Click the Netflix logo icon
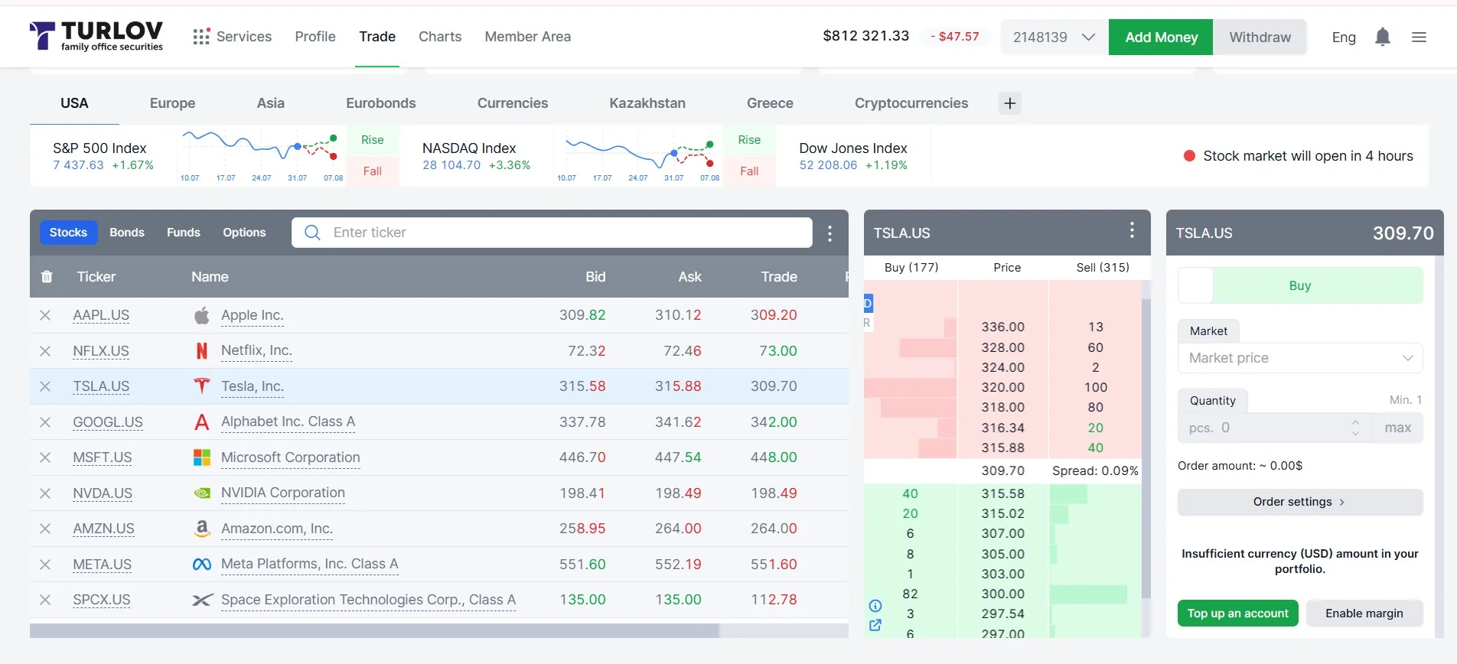Screen dimensions: 1457x664 point(202,351)
